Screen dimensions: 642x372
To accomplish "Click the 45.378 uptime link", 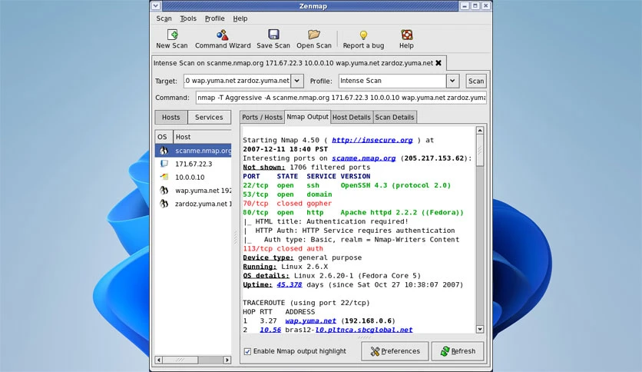I will pos(289,284).
